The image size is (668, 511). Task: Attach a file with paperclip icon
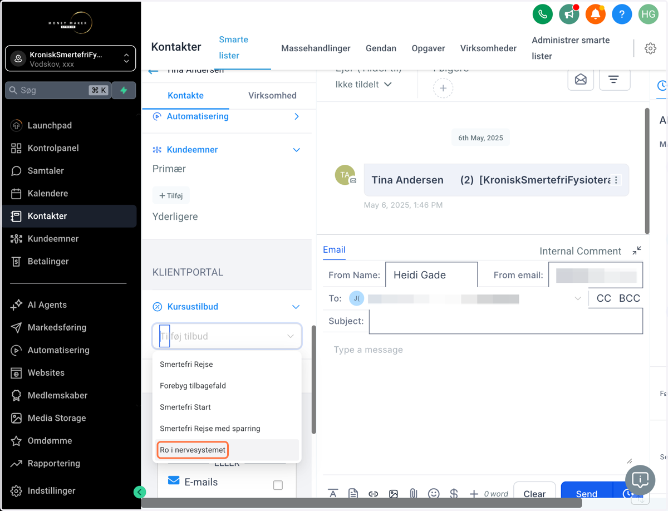414,493
